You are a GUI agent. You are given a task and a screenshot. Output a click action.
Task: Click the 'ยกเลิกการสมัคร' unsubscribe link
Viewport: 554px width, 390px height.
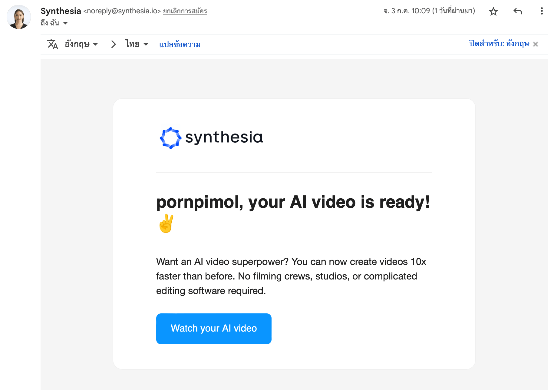coord(185,11)
